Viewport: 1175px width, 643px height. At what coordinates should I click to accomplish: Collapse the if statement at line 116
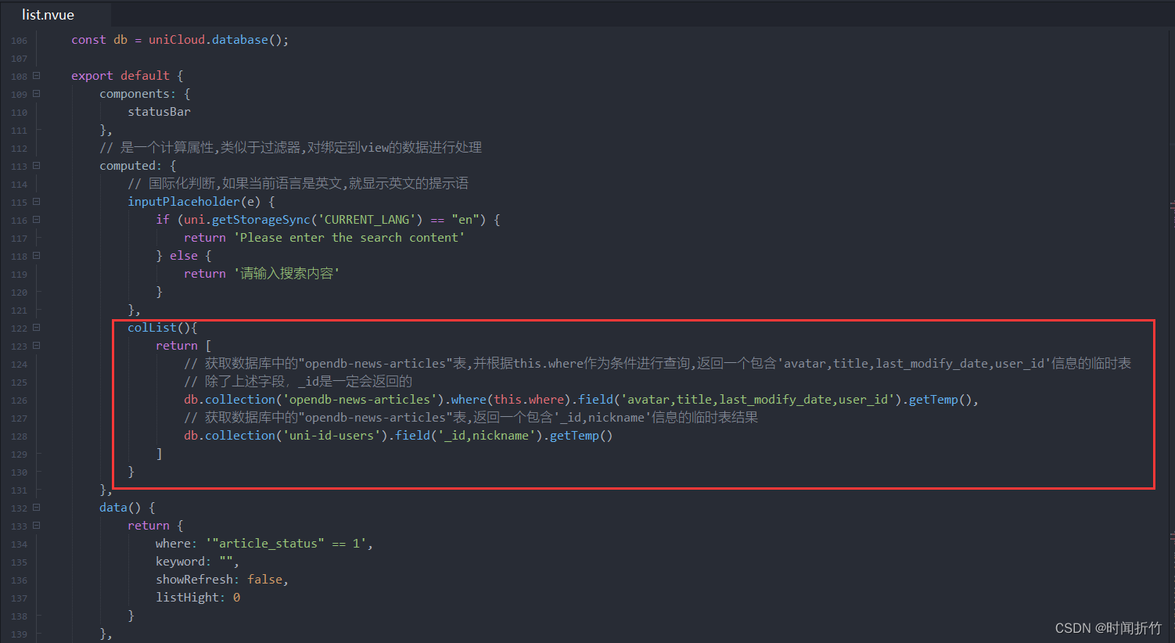36,220
